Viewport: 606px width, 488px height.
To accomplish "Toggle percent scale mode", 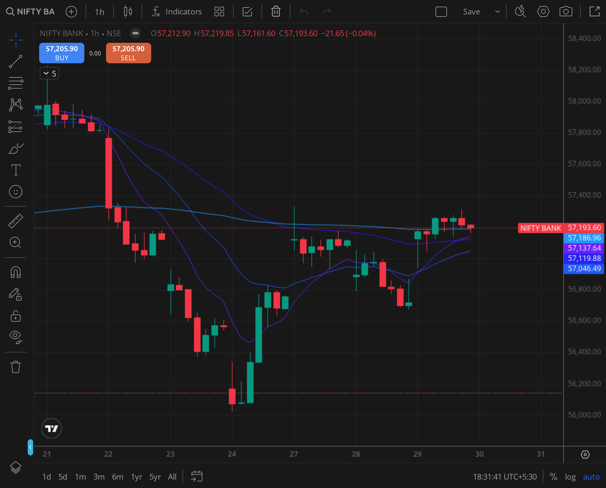I will click(553, 477).
